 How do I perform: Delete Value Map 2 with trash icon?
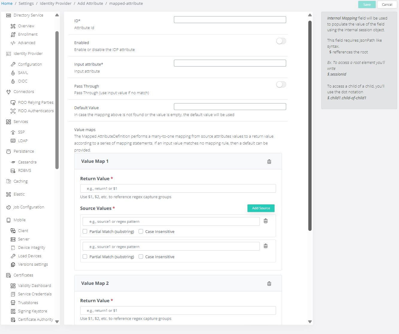[x=269, y=284]
